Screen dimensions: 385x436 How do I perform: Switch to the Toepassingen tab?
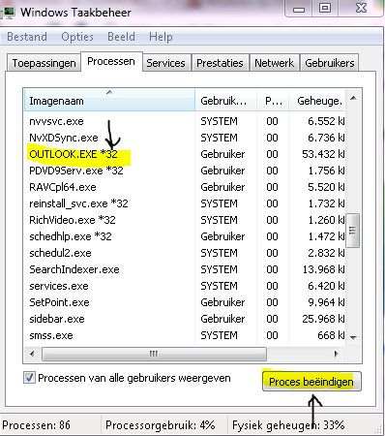44,63
